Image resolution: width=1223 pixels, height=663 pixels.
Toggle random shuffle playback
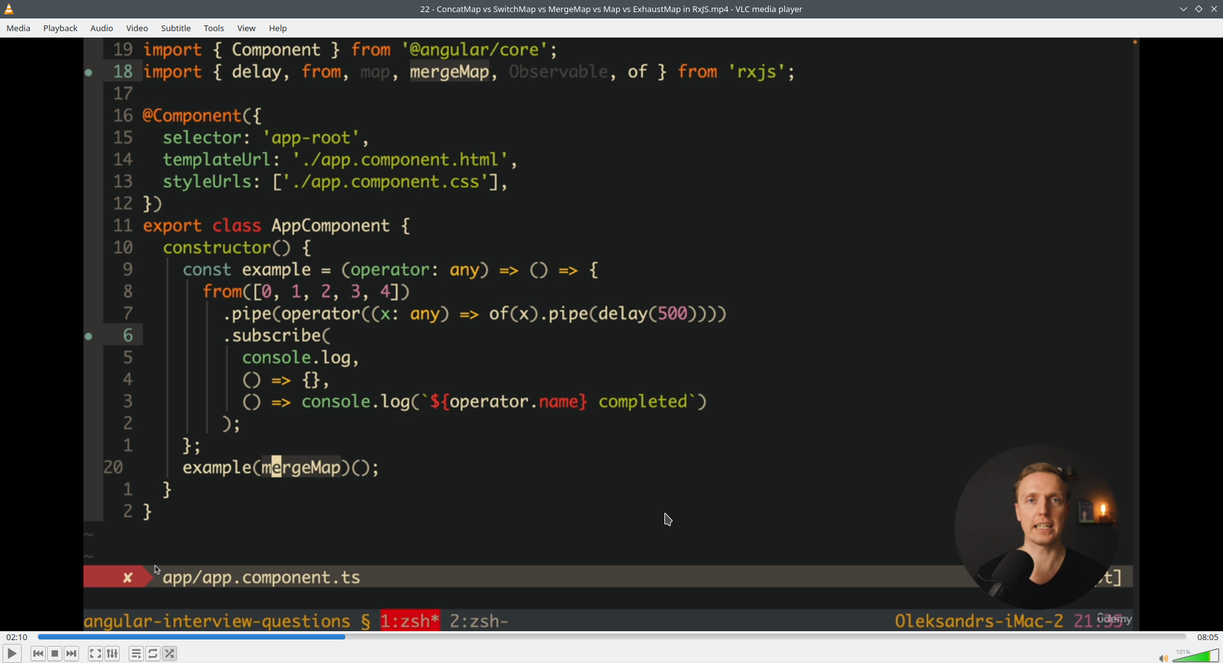[x=169, y=653]
